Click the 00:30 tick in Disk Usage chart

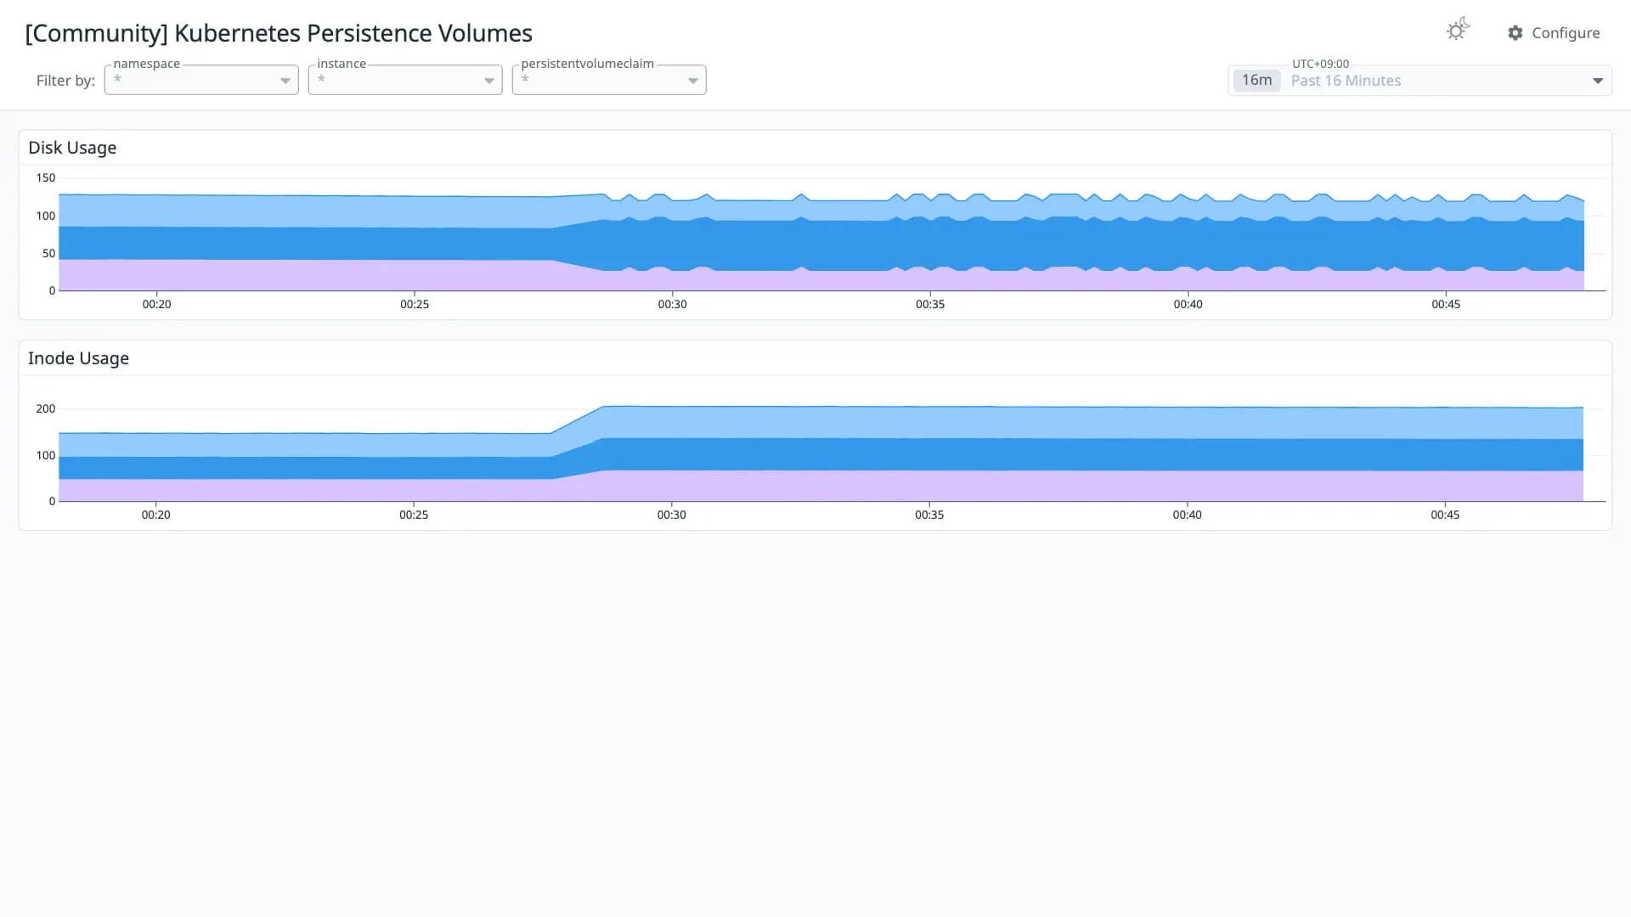672,304
